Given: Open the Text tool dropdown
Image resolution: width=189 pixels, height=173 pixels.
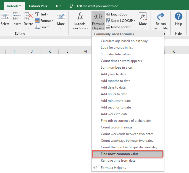Looking at the screenshot, I should (x=42, y=14).
